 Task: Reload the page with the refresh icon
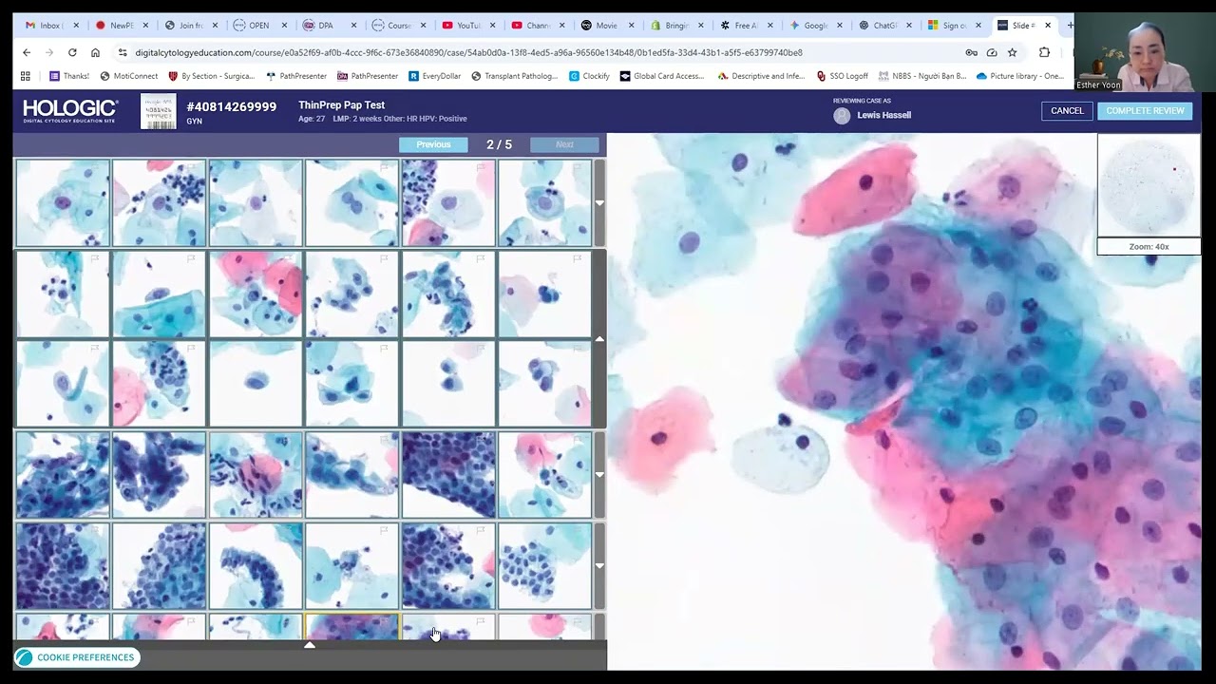pyautogui.click(x=72, y=52)
